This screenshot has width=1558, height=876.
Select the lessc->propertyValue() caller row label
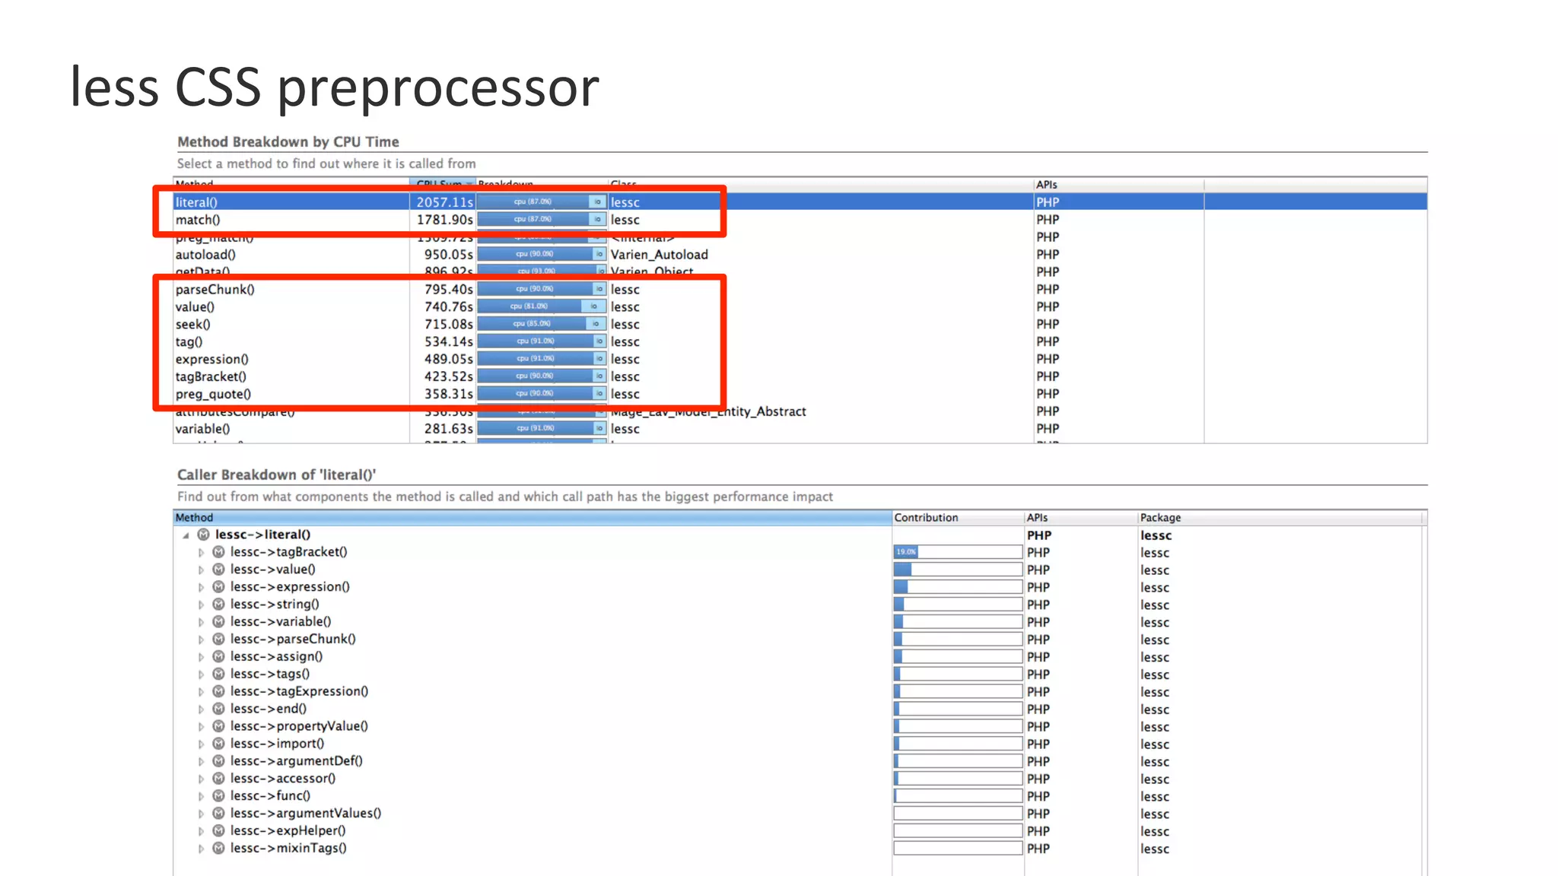tap(299, 726)
